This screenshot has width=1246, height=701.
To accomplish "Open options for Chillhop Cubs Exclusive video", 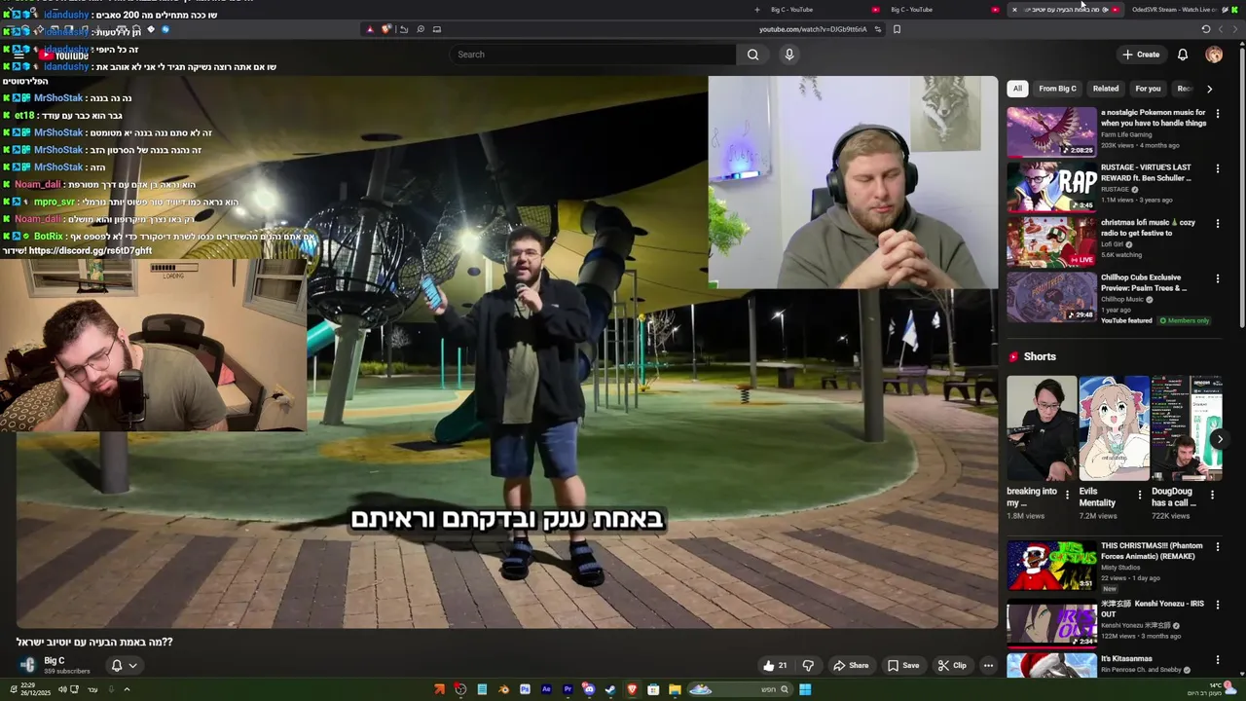I will pos(1217,278).
